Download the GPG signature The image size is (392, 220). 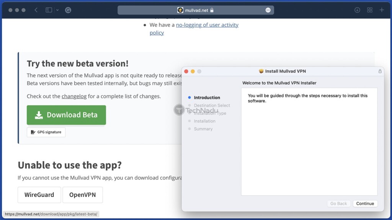(46, 132)
